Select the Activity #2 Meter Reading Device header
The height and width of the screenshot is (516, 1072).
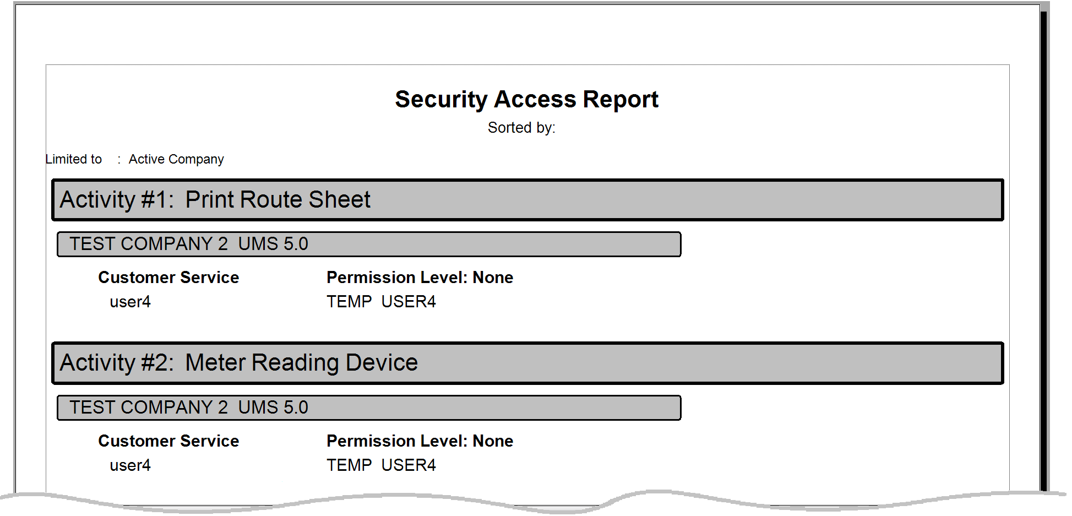coord(527,363)
